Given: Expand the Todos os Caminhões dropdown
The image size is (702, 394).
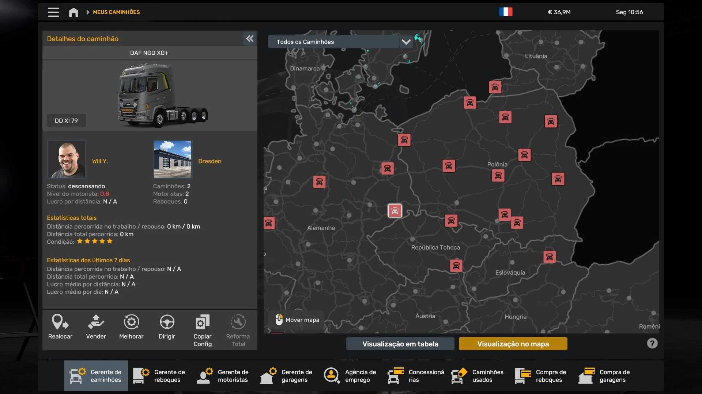Looking at the screenshot, I should [406, 42].
